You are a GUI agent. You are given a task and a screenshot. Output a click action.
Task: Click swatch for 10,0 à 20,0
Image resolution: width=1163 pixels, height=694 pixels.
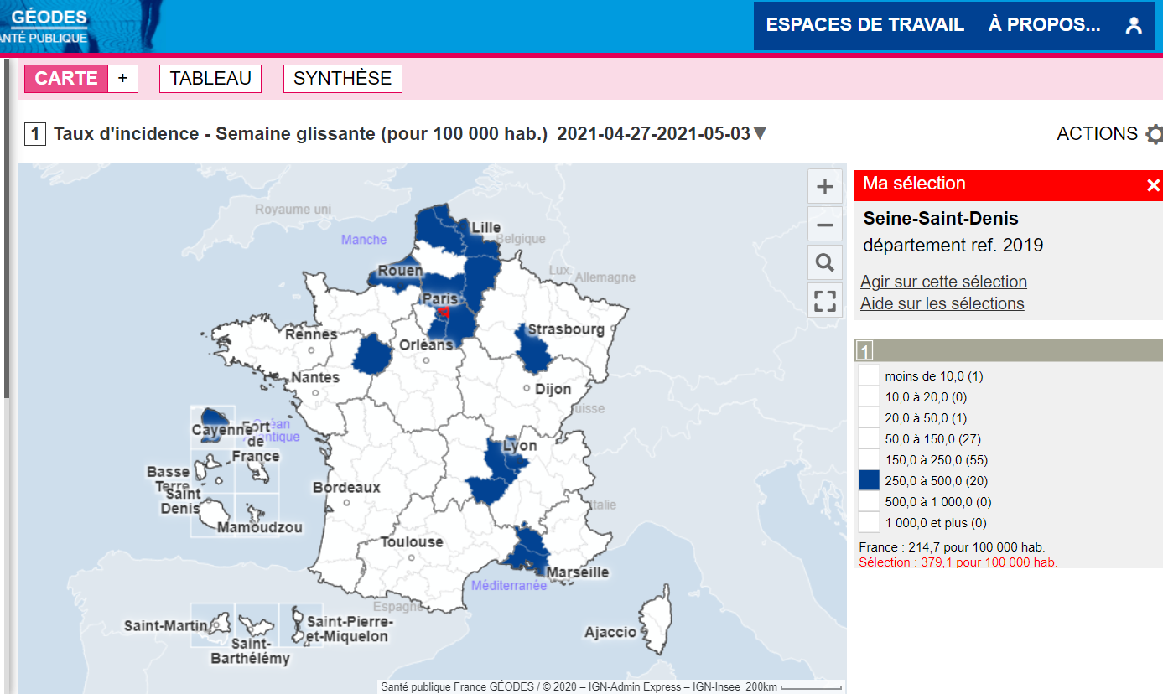(x=870, y=396)
